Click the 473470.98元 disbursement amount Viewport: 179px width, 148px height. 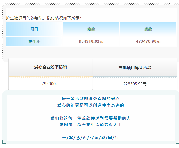tap(148, 41)
